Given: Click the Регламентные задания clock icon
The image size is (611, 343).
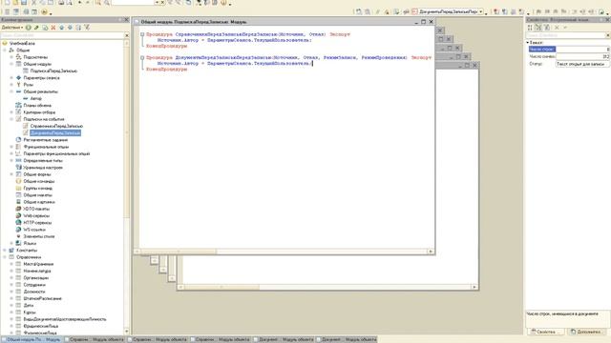Looking at the screenshot, I should [x=18, y=140].
